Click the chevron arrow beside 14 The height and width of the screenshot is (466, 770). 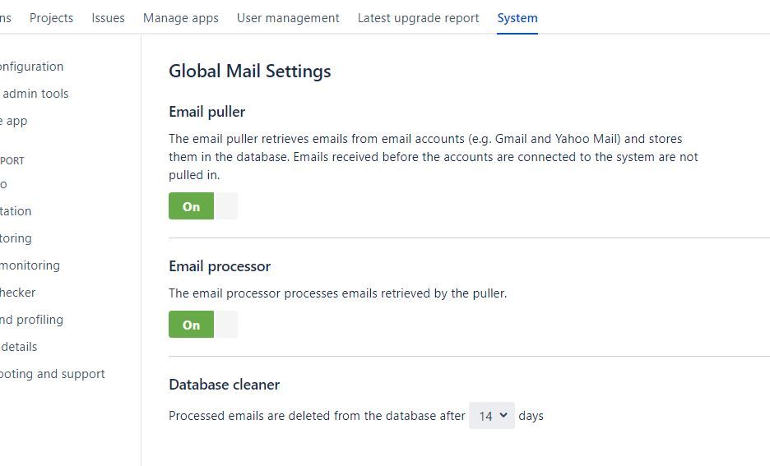[x=503, y=415]
